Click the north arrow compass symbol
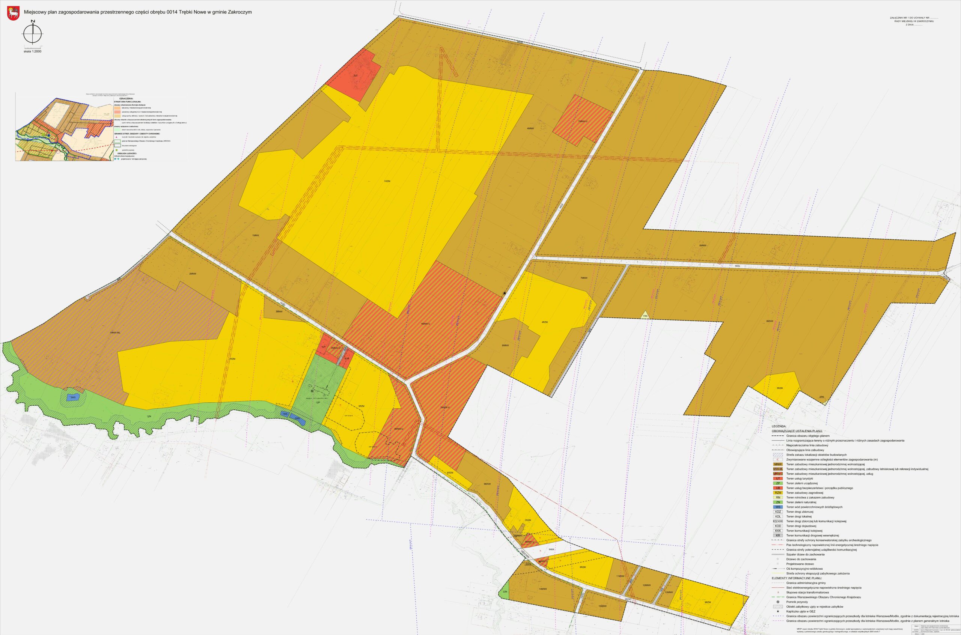The image size is (961, 635). coord(32,34)
